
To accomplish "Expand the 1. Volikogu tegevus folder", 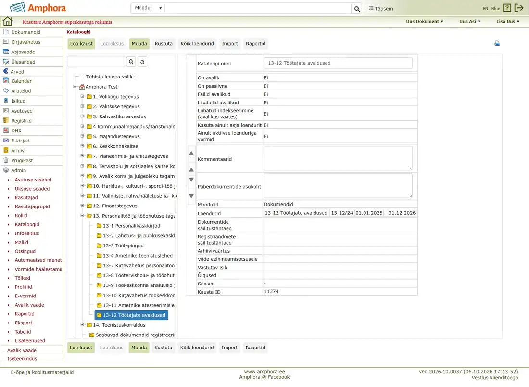I will pyautogui.click(x=82, y=96).
